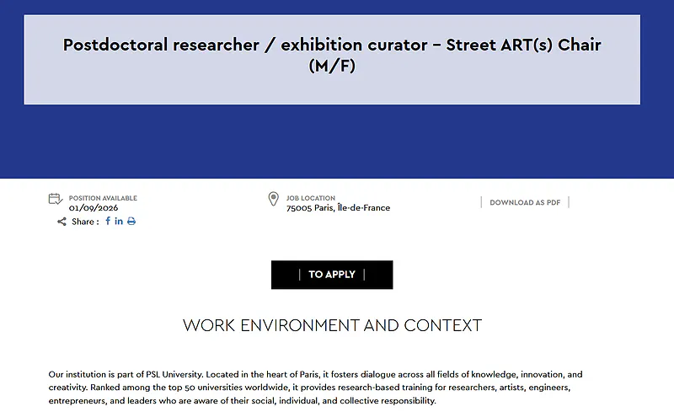
Task: Share the job on LinkedIn
Action: [x=119, y=221]
